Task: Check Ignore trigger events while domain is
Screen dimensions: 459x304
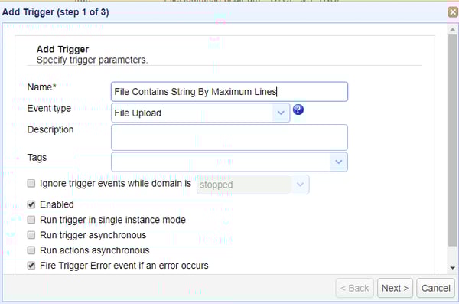Action: 31,184
